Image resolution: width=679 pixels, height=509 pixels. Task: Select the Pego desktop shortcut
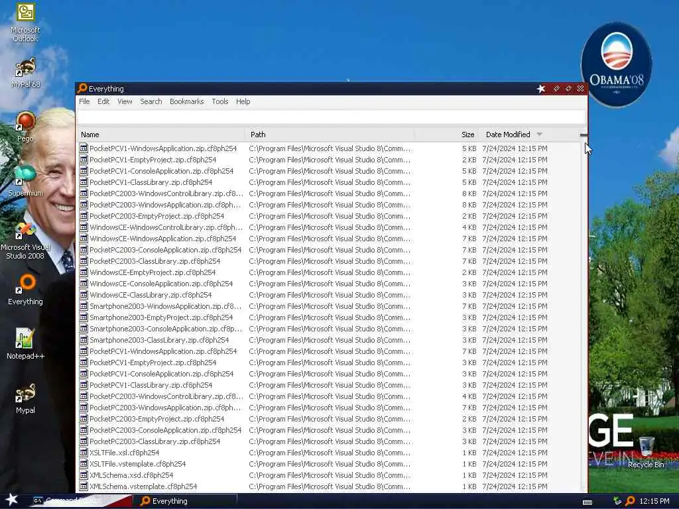25,127
